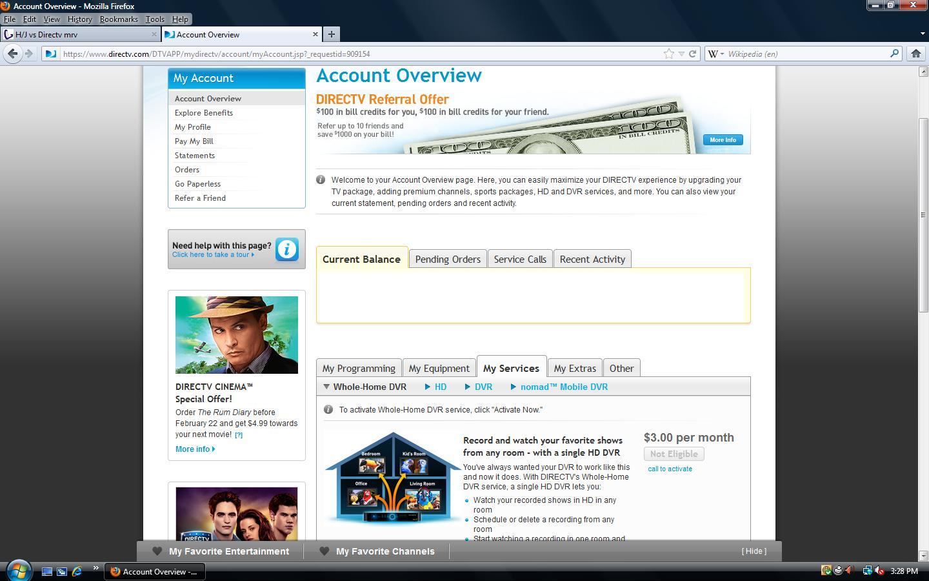Open the Bookmarks menu
This screenshot has height=581, width=929.
(119, 19)
